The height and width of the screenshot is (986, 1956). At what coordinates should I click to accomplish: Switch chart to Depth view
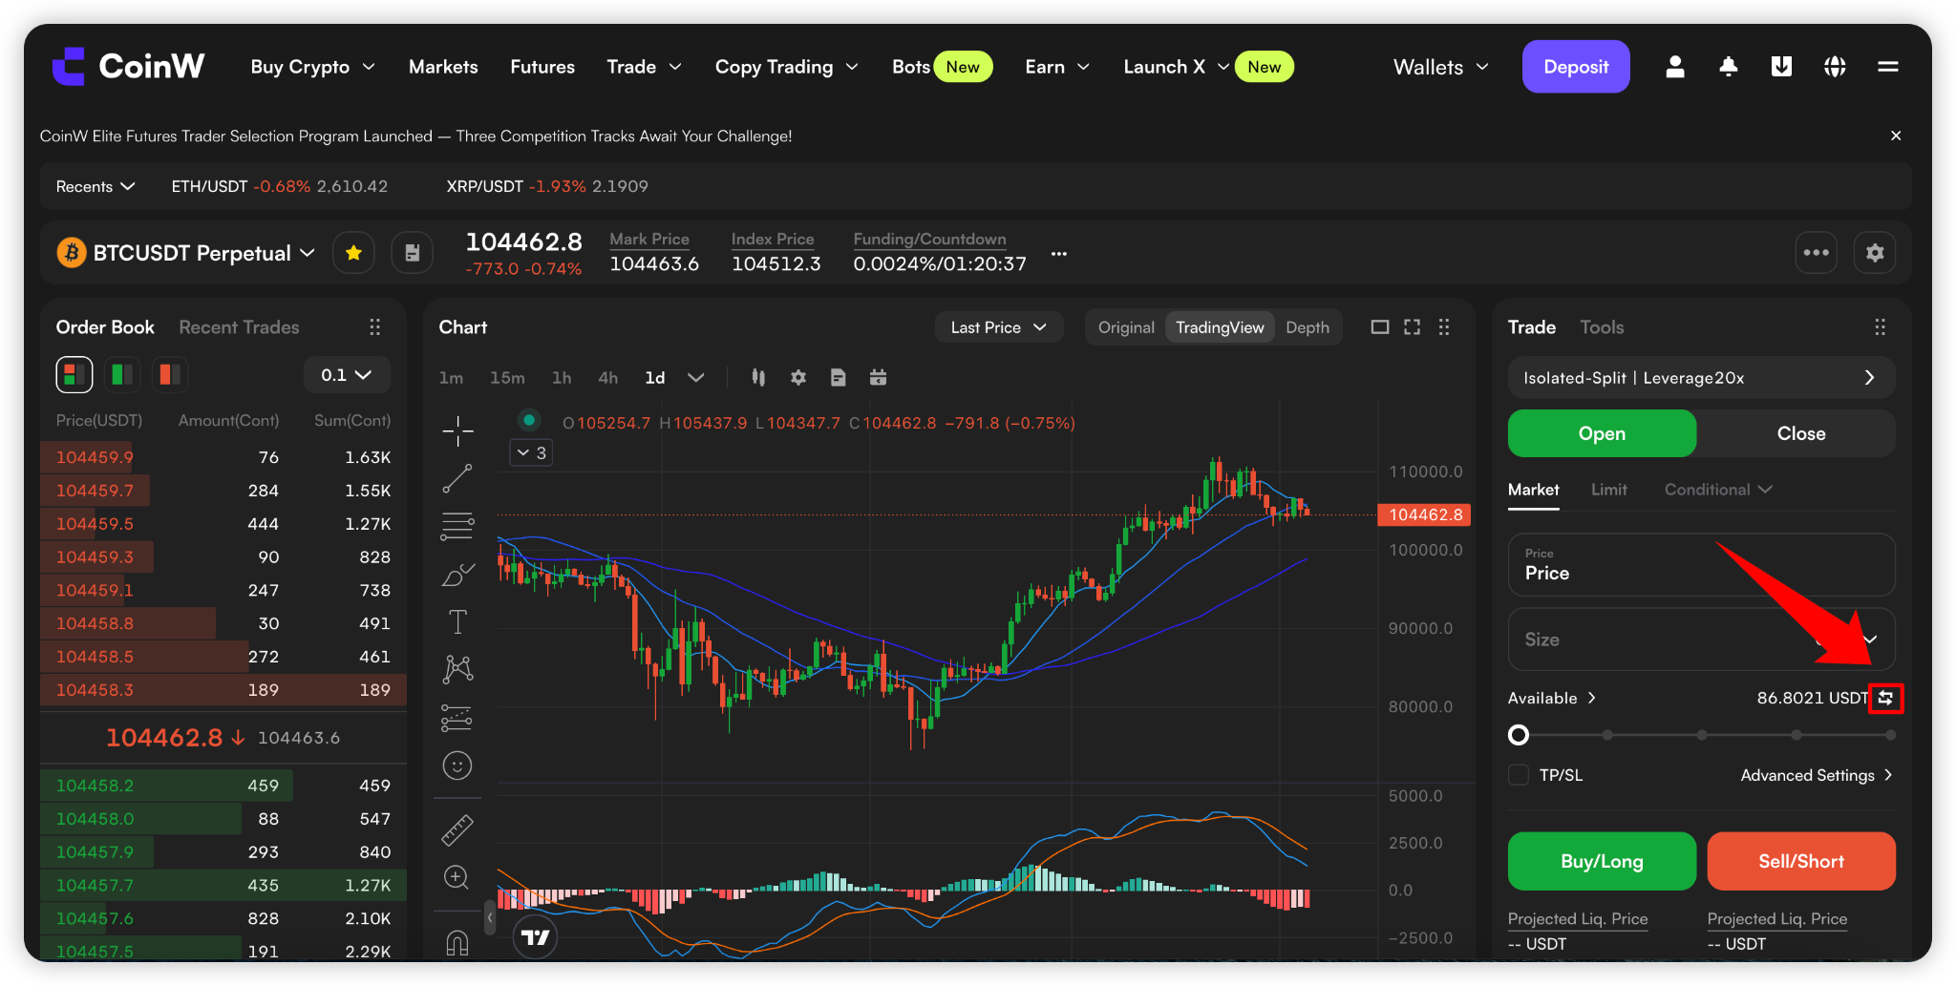click(1308, 327)
